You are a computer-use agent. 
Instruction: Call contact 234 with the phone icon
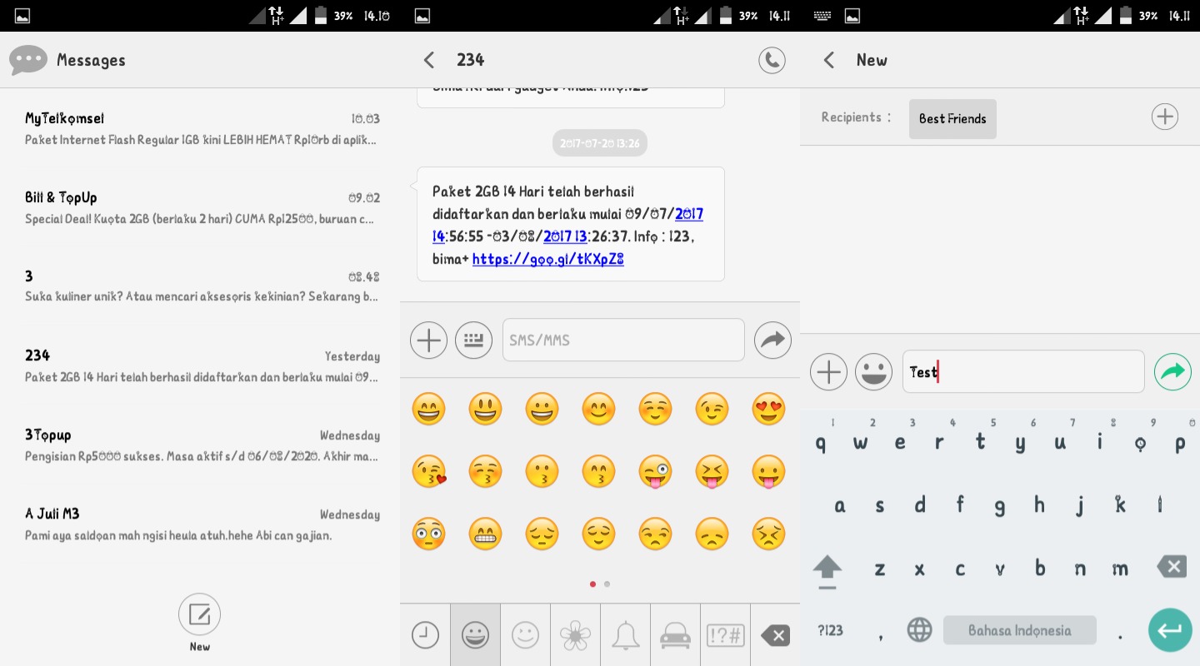click(772, 60)
